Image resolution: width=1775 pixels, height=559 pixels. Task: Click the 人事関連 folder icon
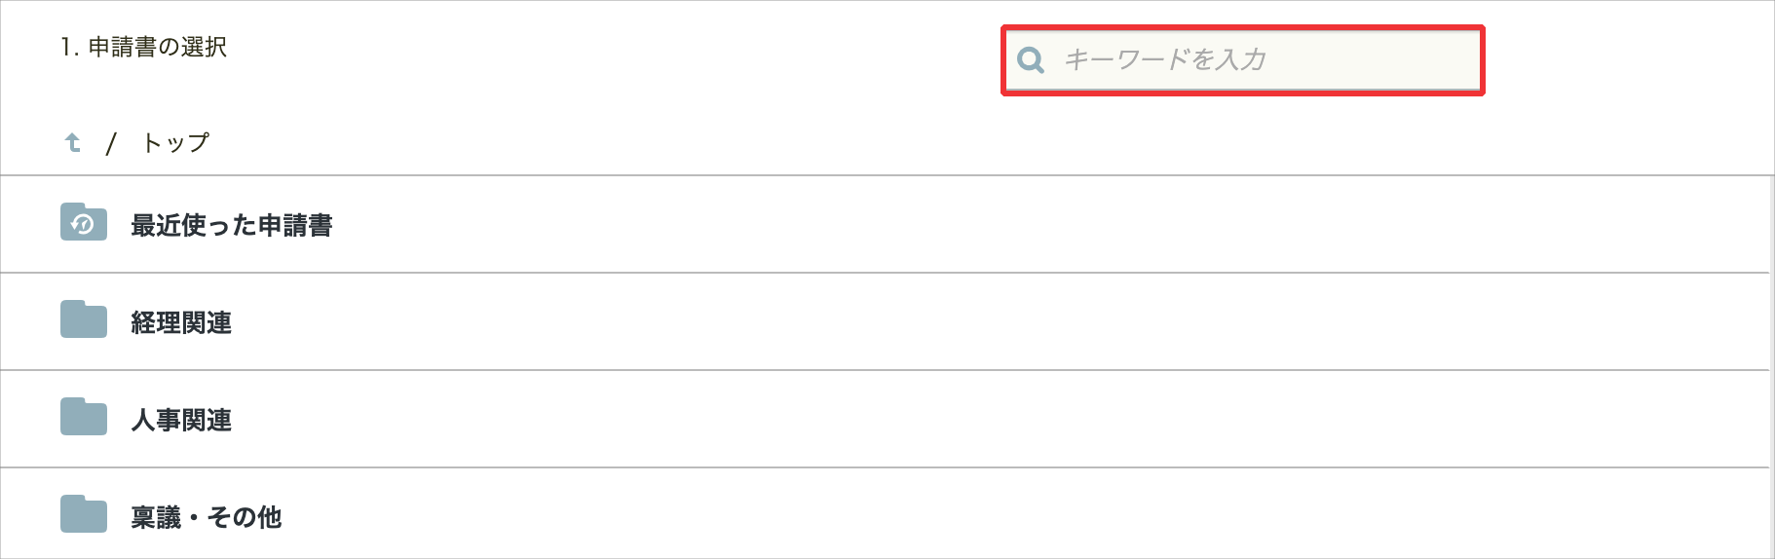tap(84, 417)
